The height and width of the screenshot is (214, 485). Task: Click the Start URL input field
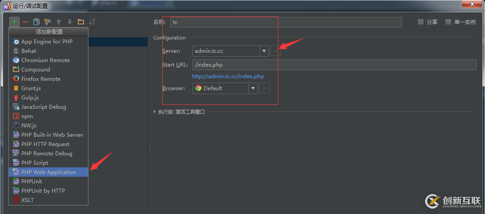click(x=334, y=65)
